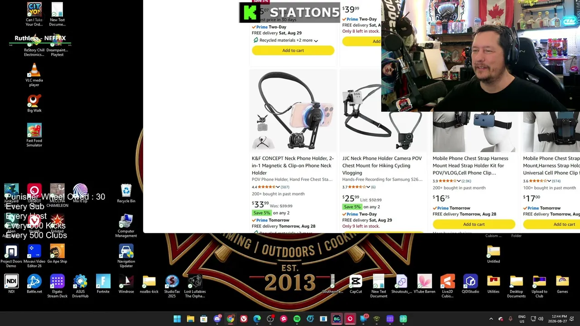Open the Desktop Documents folder
The image size is (580, 326).
tap(516, 286)
